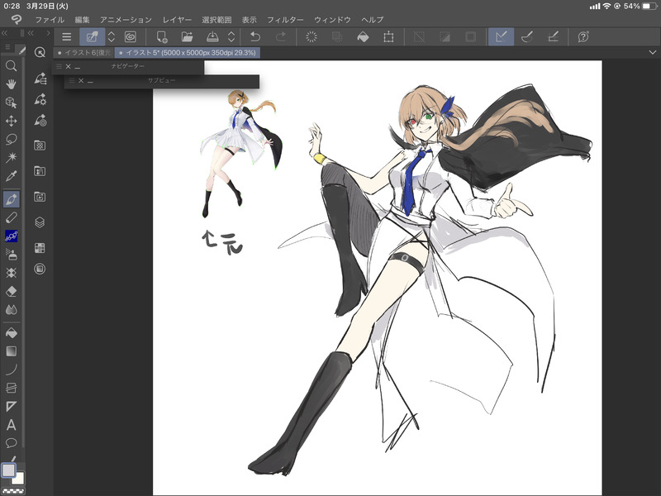Select the main drawing color swatch
This screenshot has width=661, height=496.
point(8,470)
